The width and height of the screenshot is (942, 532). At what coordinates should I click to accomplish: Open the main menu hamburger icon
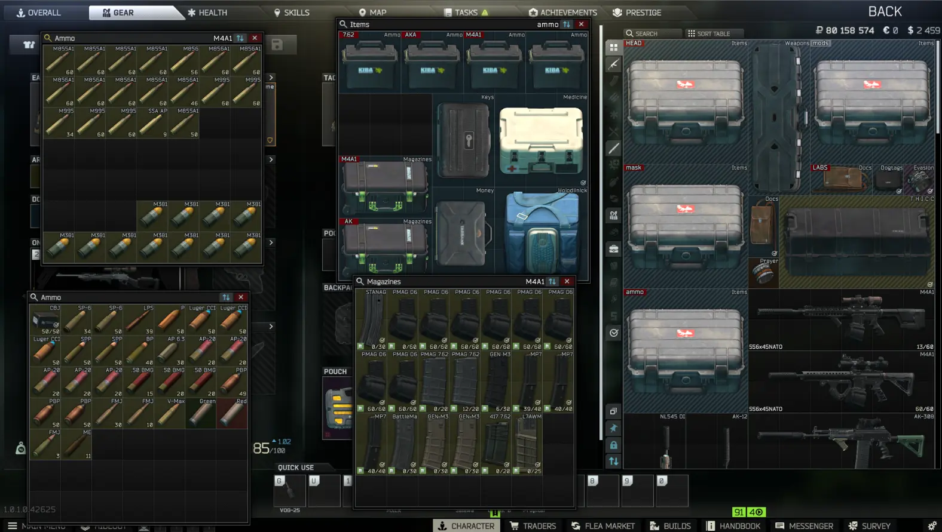click(x=12, y=525)
